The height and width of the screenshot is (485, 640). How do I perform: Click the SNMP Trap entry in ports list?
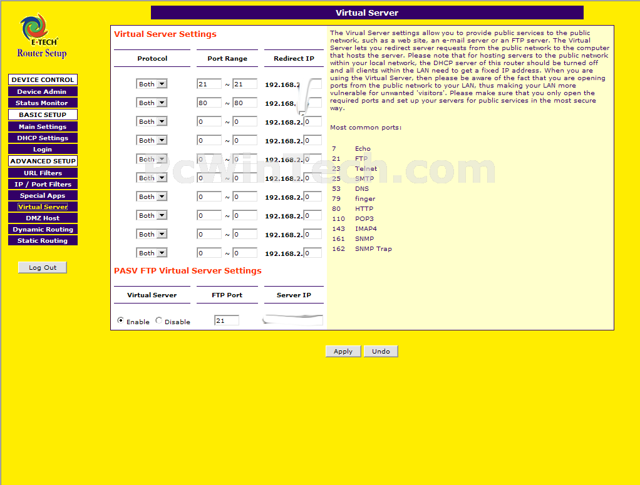coord(373,249)
